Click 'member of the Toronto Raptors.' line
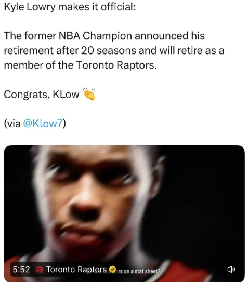The image size is (248, 282). pos(80,65)
